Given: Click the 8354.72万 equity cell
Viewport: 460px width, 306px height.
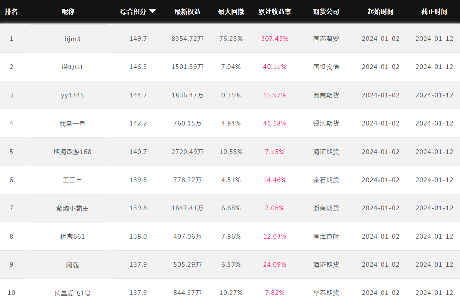Looking at the screenshot, I should [x=187, y=39].
